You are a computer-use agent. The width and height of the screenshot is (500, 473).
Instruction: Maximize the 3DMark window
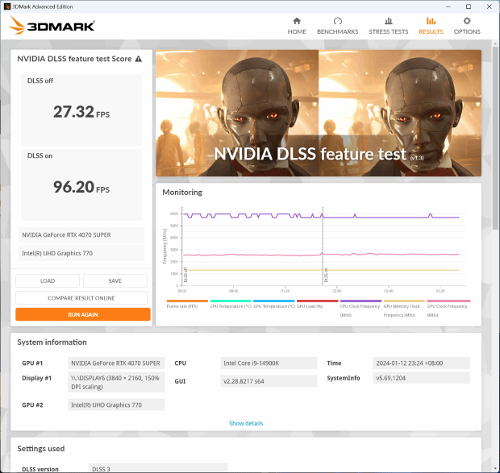pyautogui.click(x=468, y=6)
